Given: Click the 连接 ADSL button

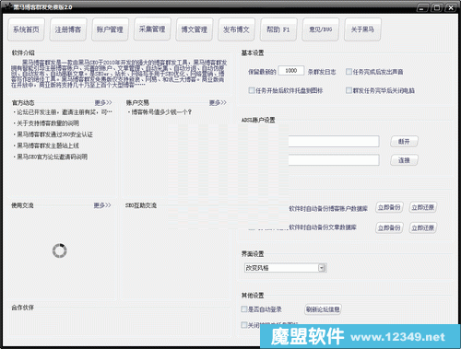Looking at the screenshot, I should (x=404, y=160).
